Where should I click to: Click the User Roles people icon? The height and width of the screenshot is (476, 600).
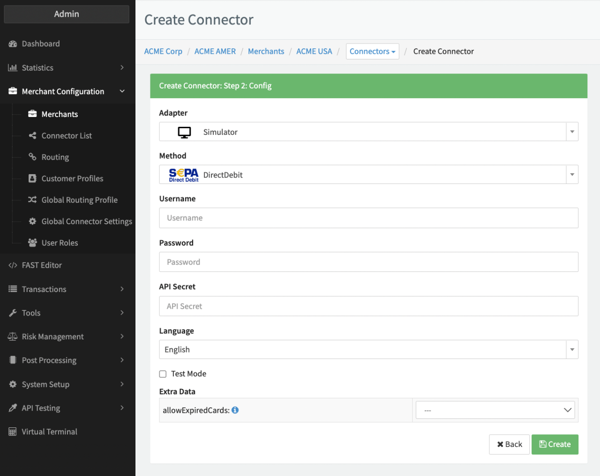pyautogui.click(x=32, y=243)
